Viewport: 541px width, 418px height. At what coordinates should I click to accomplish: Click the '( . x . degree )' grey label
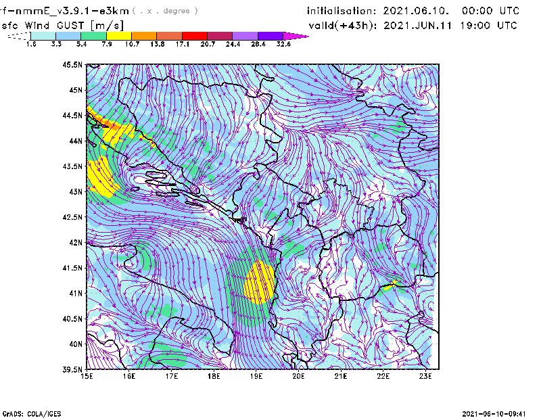[165, 11]
